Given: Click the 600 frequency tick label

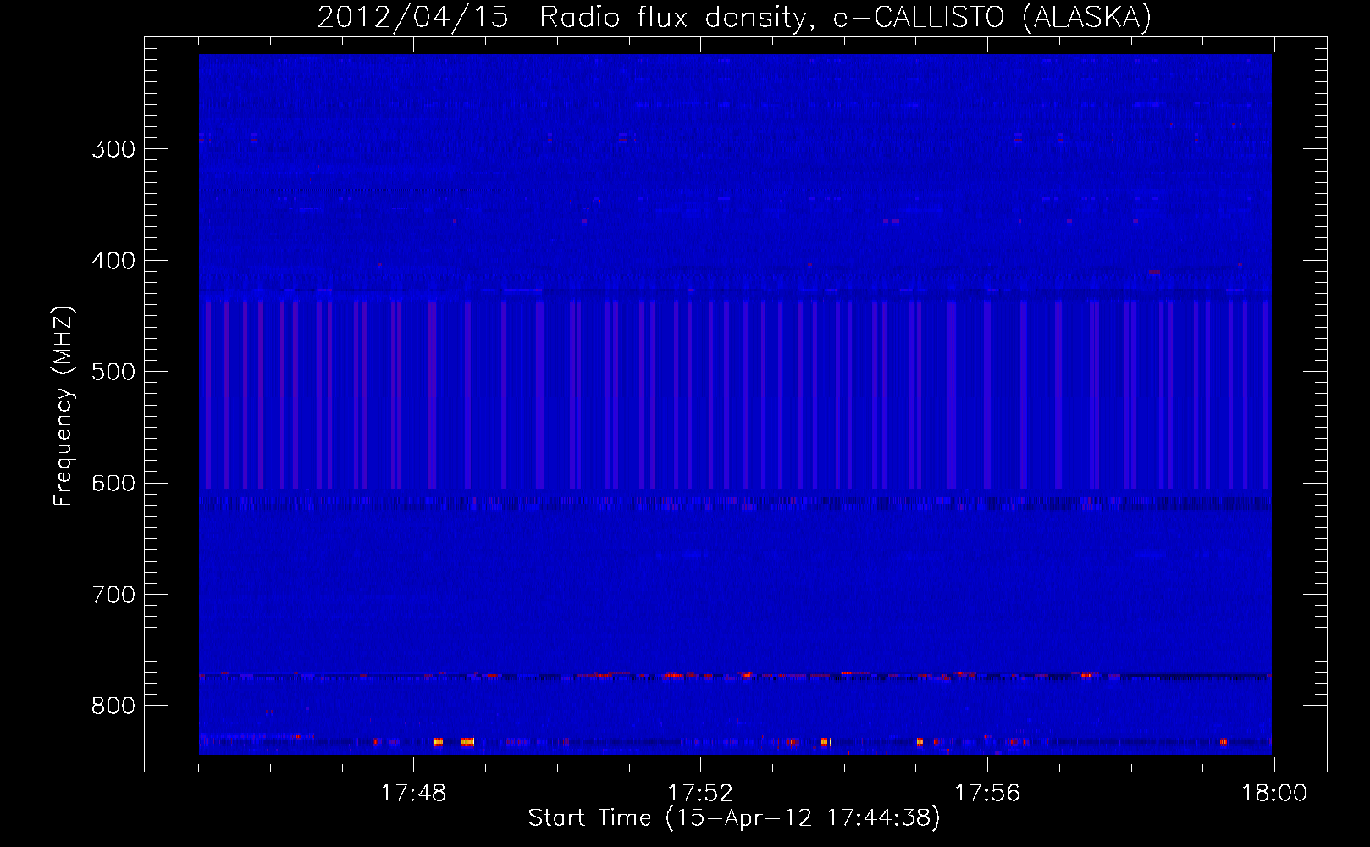Looking at the screenshot, I should coord(113,484).
